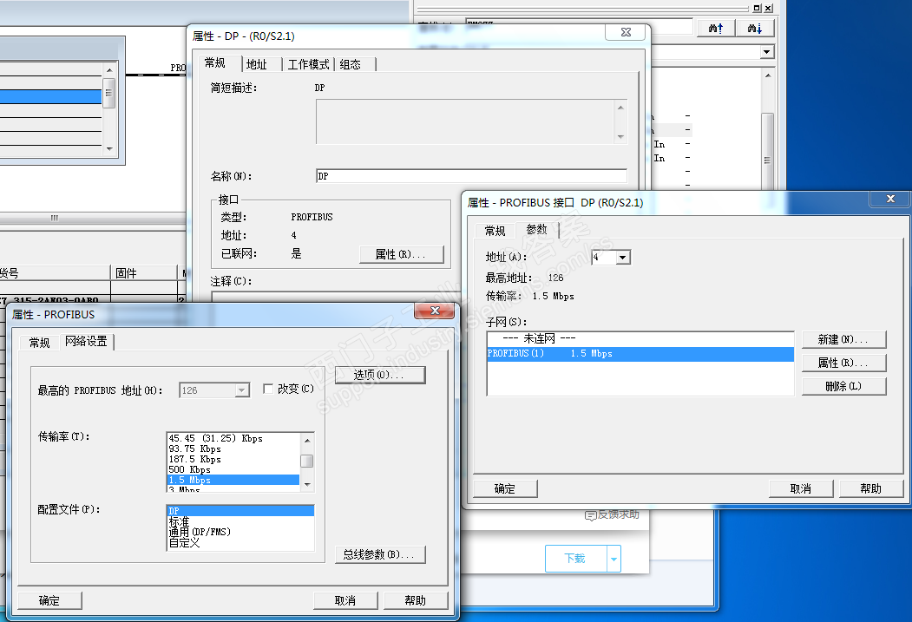Viewport: 912px width, 622px height.
Task: Select 未连网 entry in subnet list
Action: [x=640, y=339]
